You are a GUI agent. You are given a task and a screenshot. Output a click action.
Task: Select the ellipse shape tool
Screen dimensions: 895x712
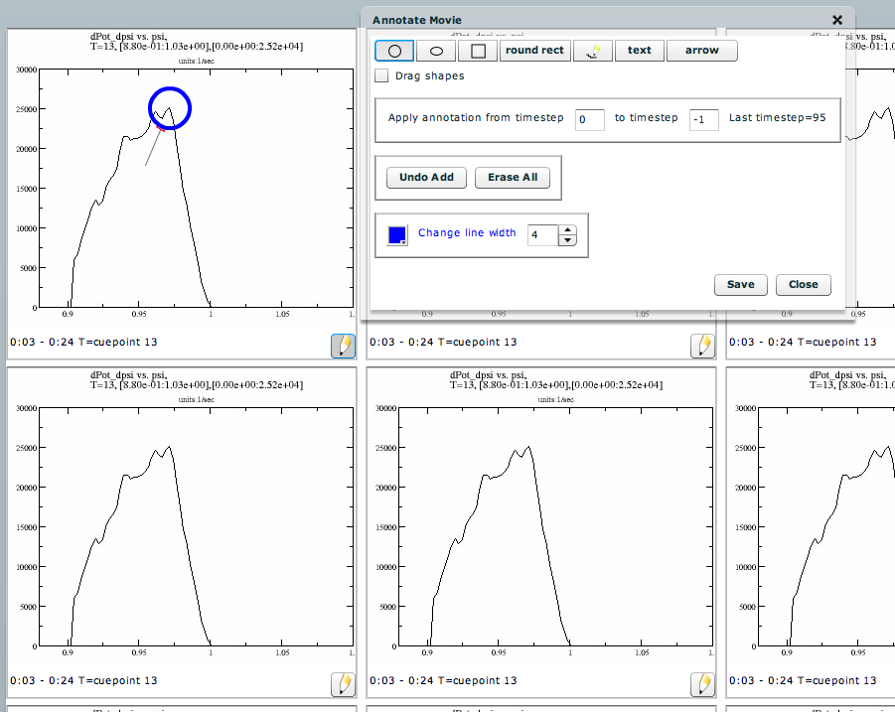[x=436, y=51]
